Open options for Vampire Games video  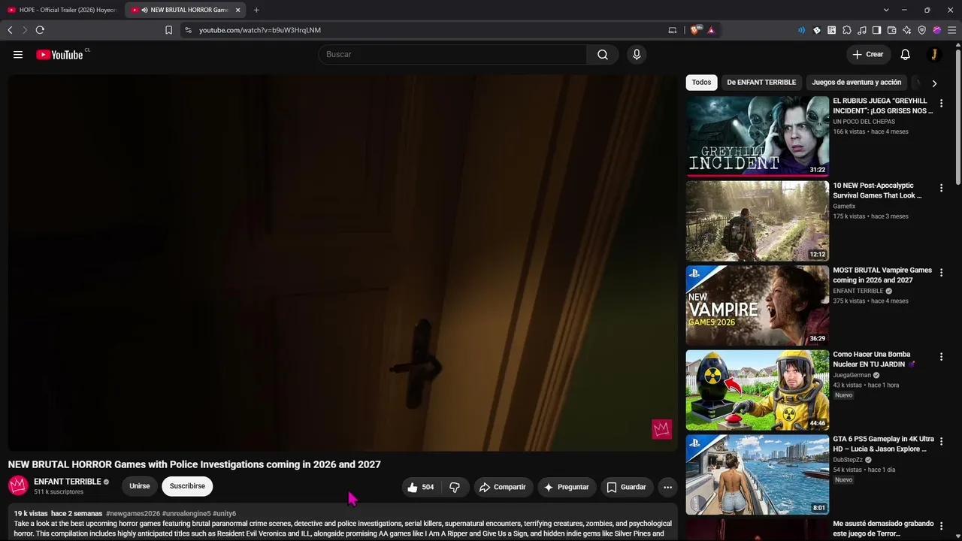coord(941,273)
